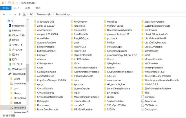Image resolution: width=186 pixels, height=118 pixels.
Task: Select the speccy folder icon
Action: click(x=105, y=97)
